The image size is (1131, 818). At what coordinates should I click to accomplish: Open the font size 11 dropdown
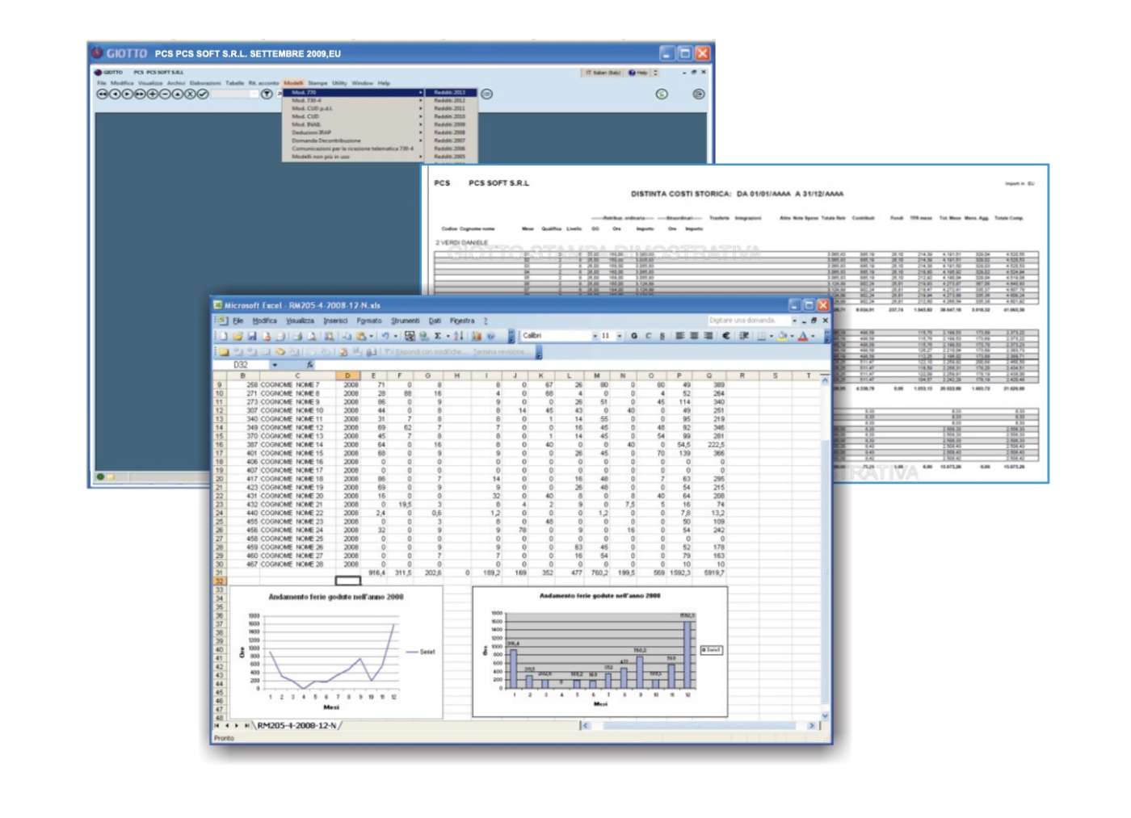[620, 336]
